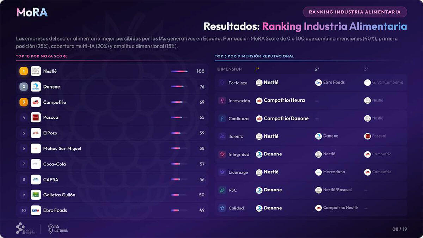This screenshot has width=423, height=238.
Task: Click Nestlé's score progress bar
Action: pos(179,71)
